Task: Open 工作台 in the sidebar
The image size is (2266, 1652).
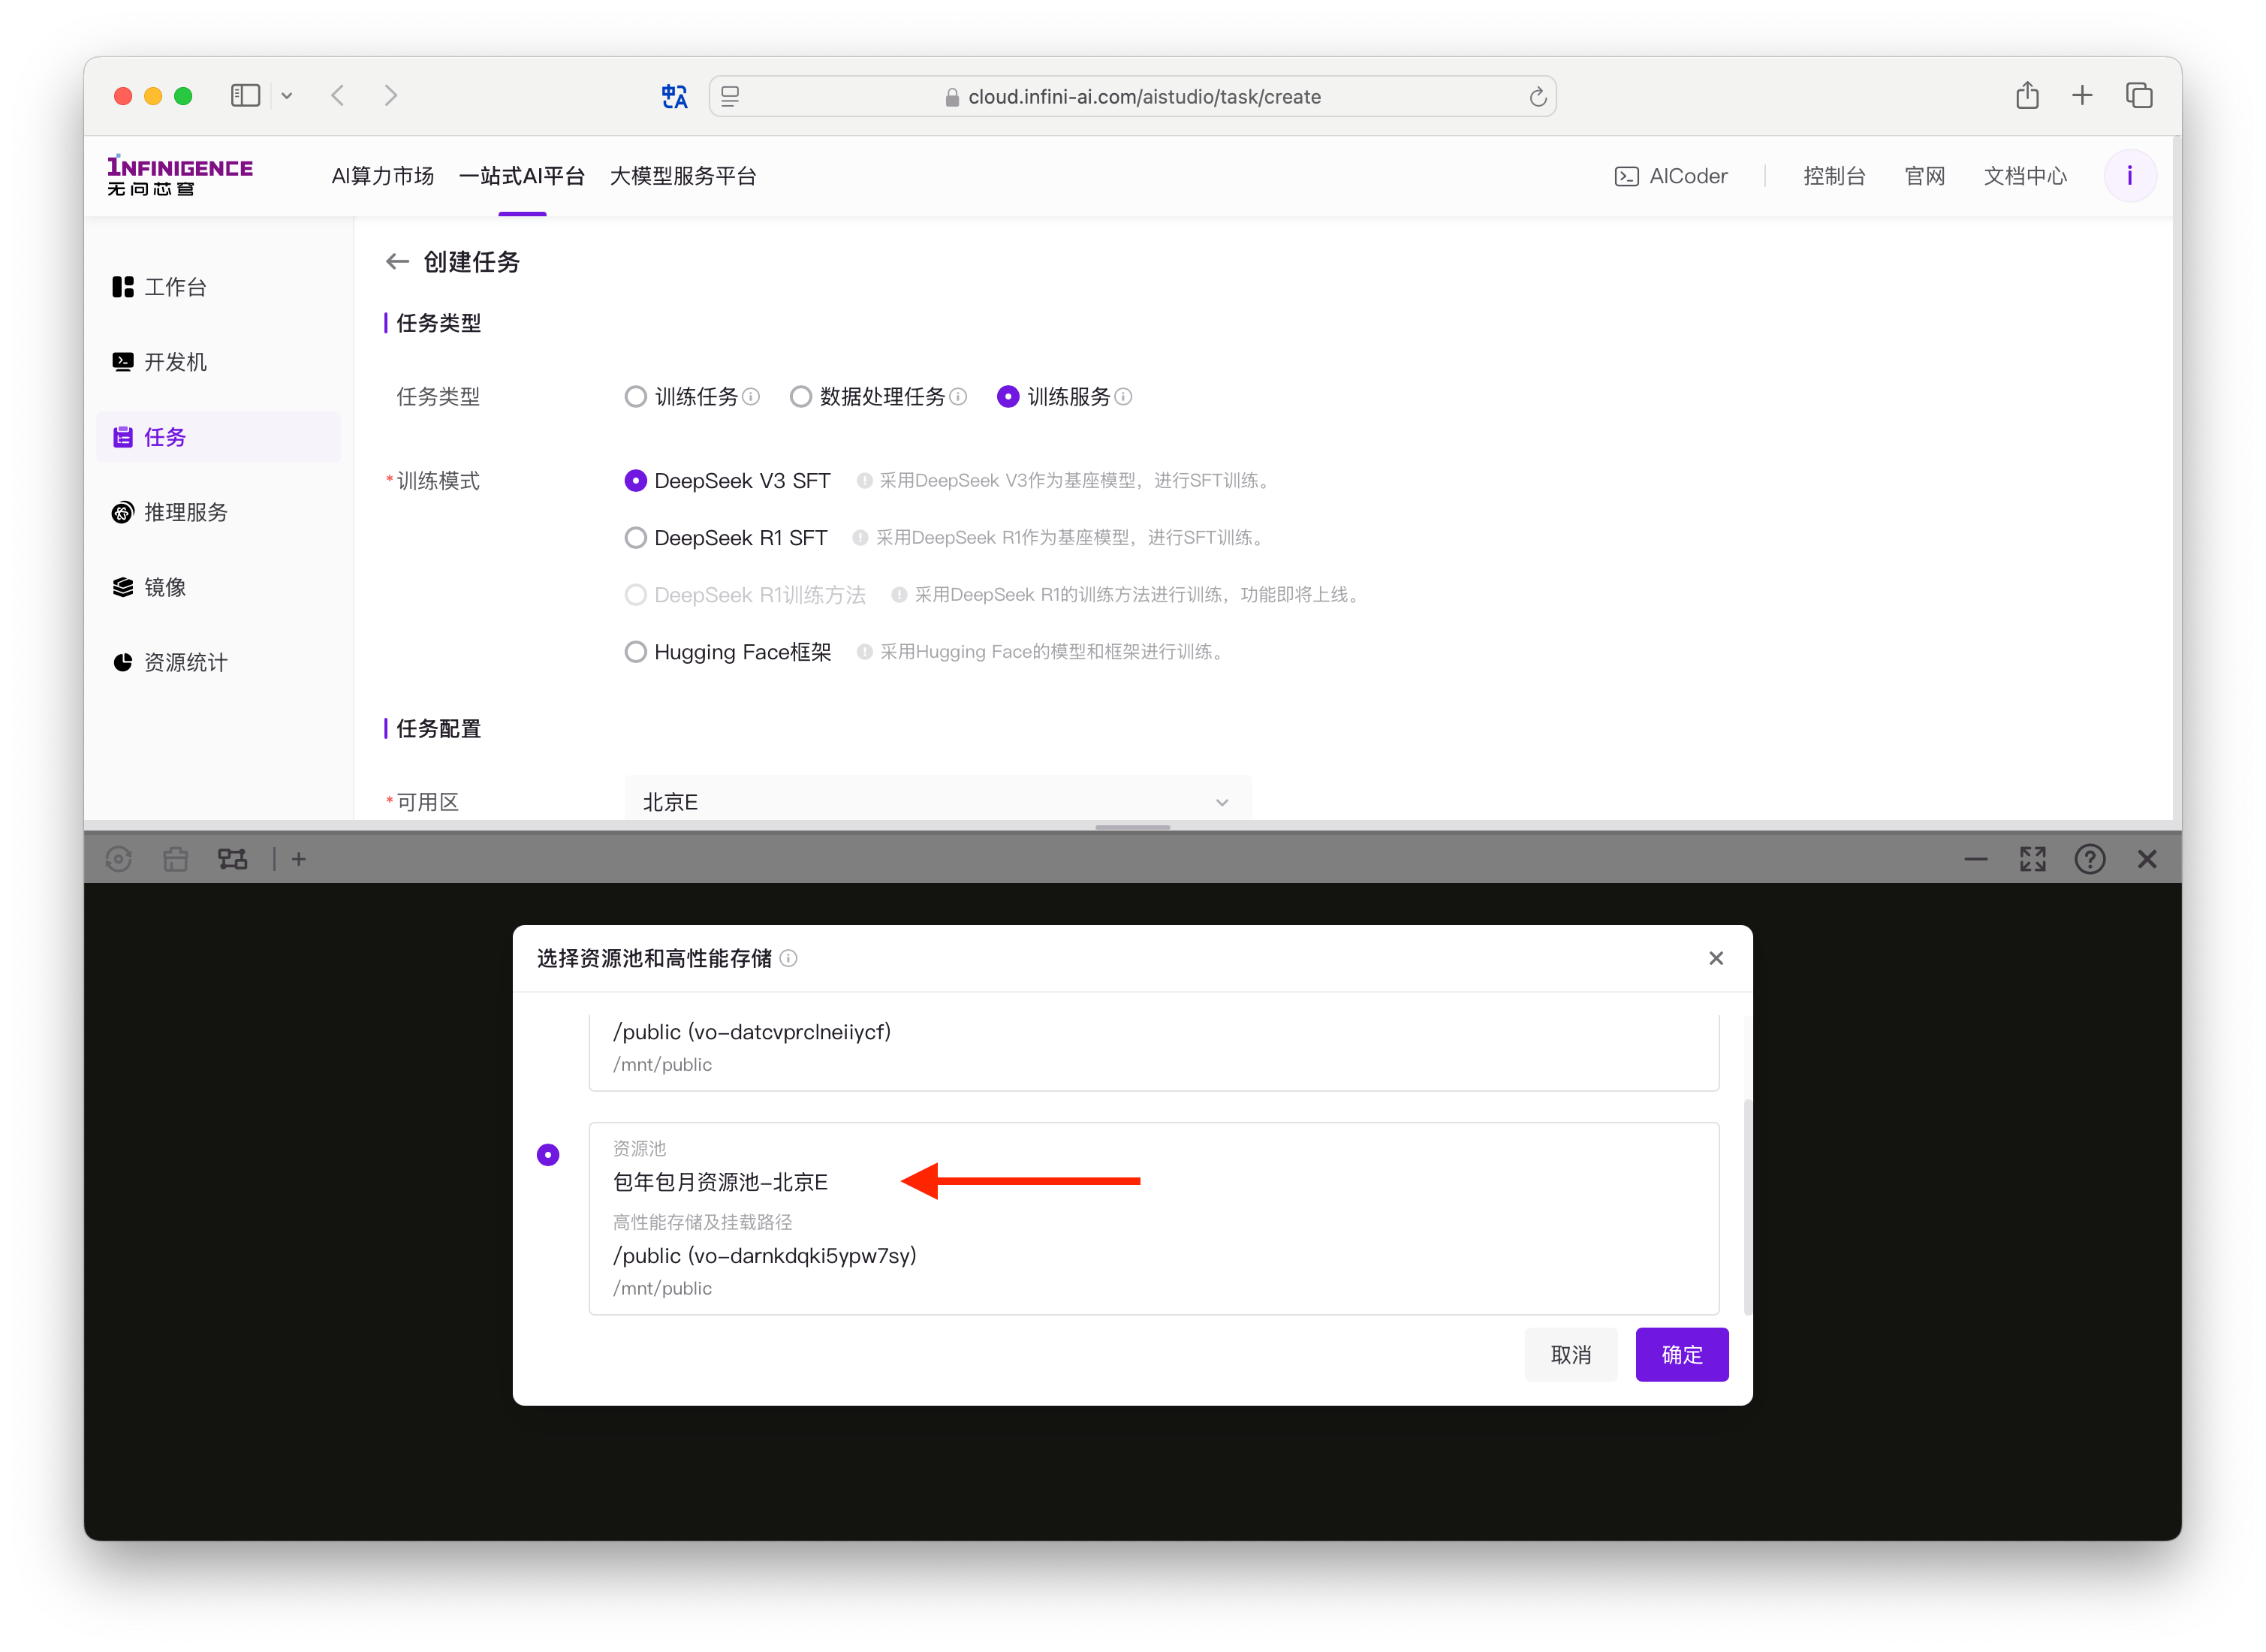Action: pos(218,287)
